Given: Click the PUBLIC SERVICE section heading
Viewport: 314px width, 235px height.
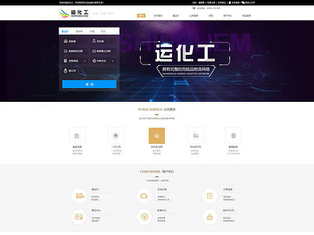Looking at the screenshot, I should [x=157, y=110].
